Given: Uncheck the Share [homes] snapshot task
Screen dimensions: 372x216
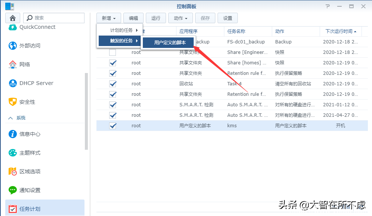Looking at the screenshot, I should click(x=113, y=63).
